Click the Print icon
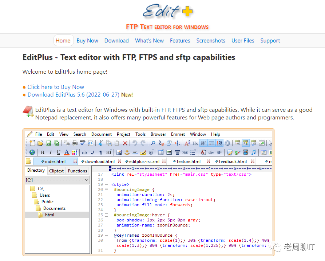The height and width of the screenshot is (261, 325). coord(74,143)
